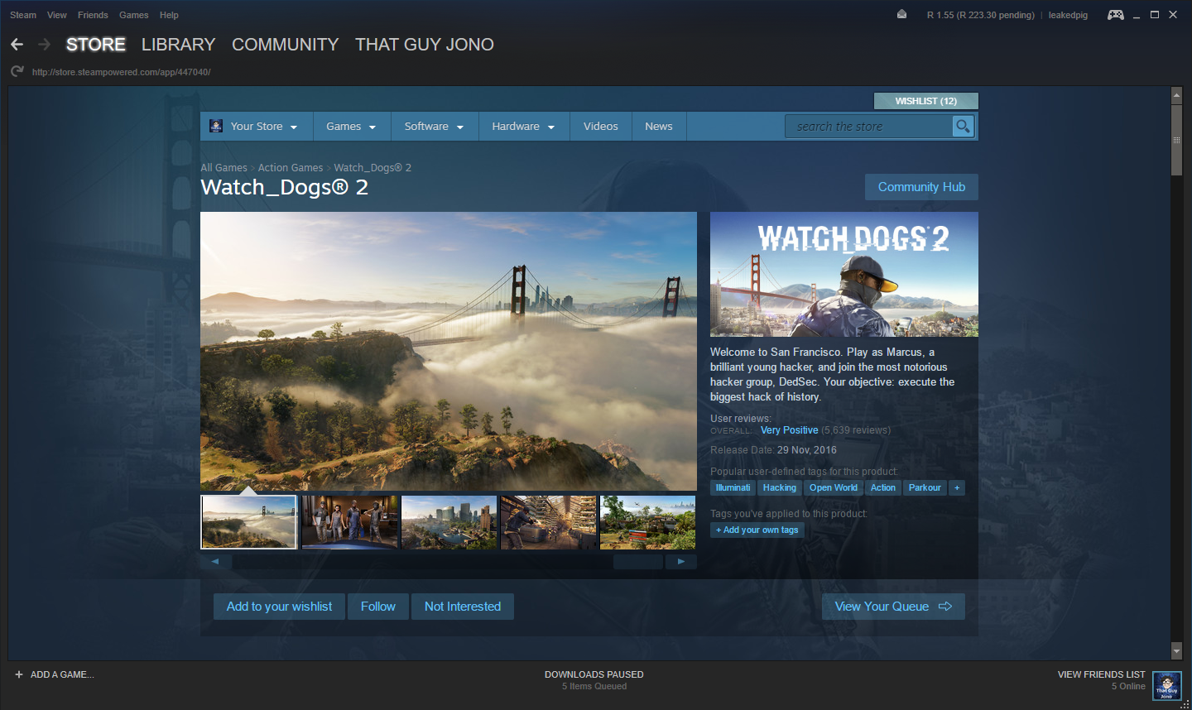Click the store search magnifier icon
Screen dimensions: 1192x710
coord(963,127)
